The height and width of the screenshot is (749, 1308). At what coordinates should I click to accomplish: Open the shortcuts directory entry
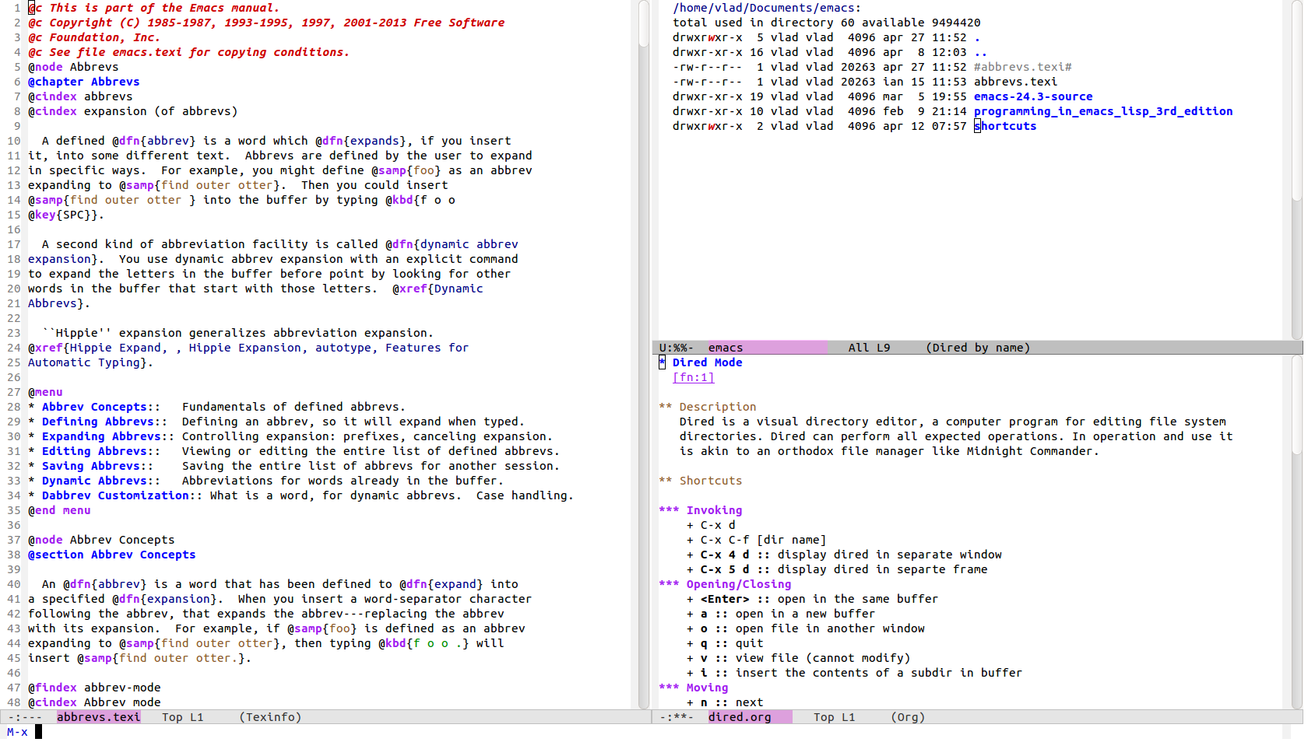1005,126
